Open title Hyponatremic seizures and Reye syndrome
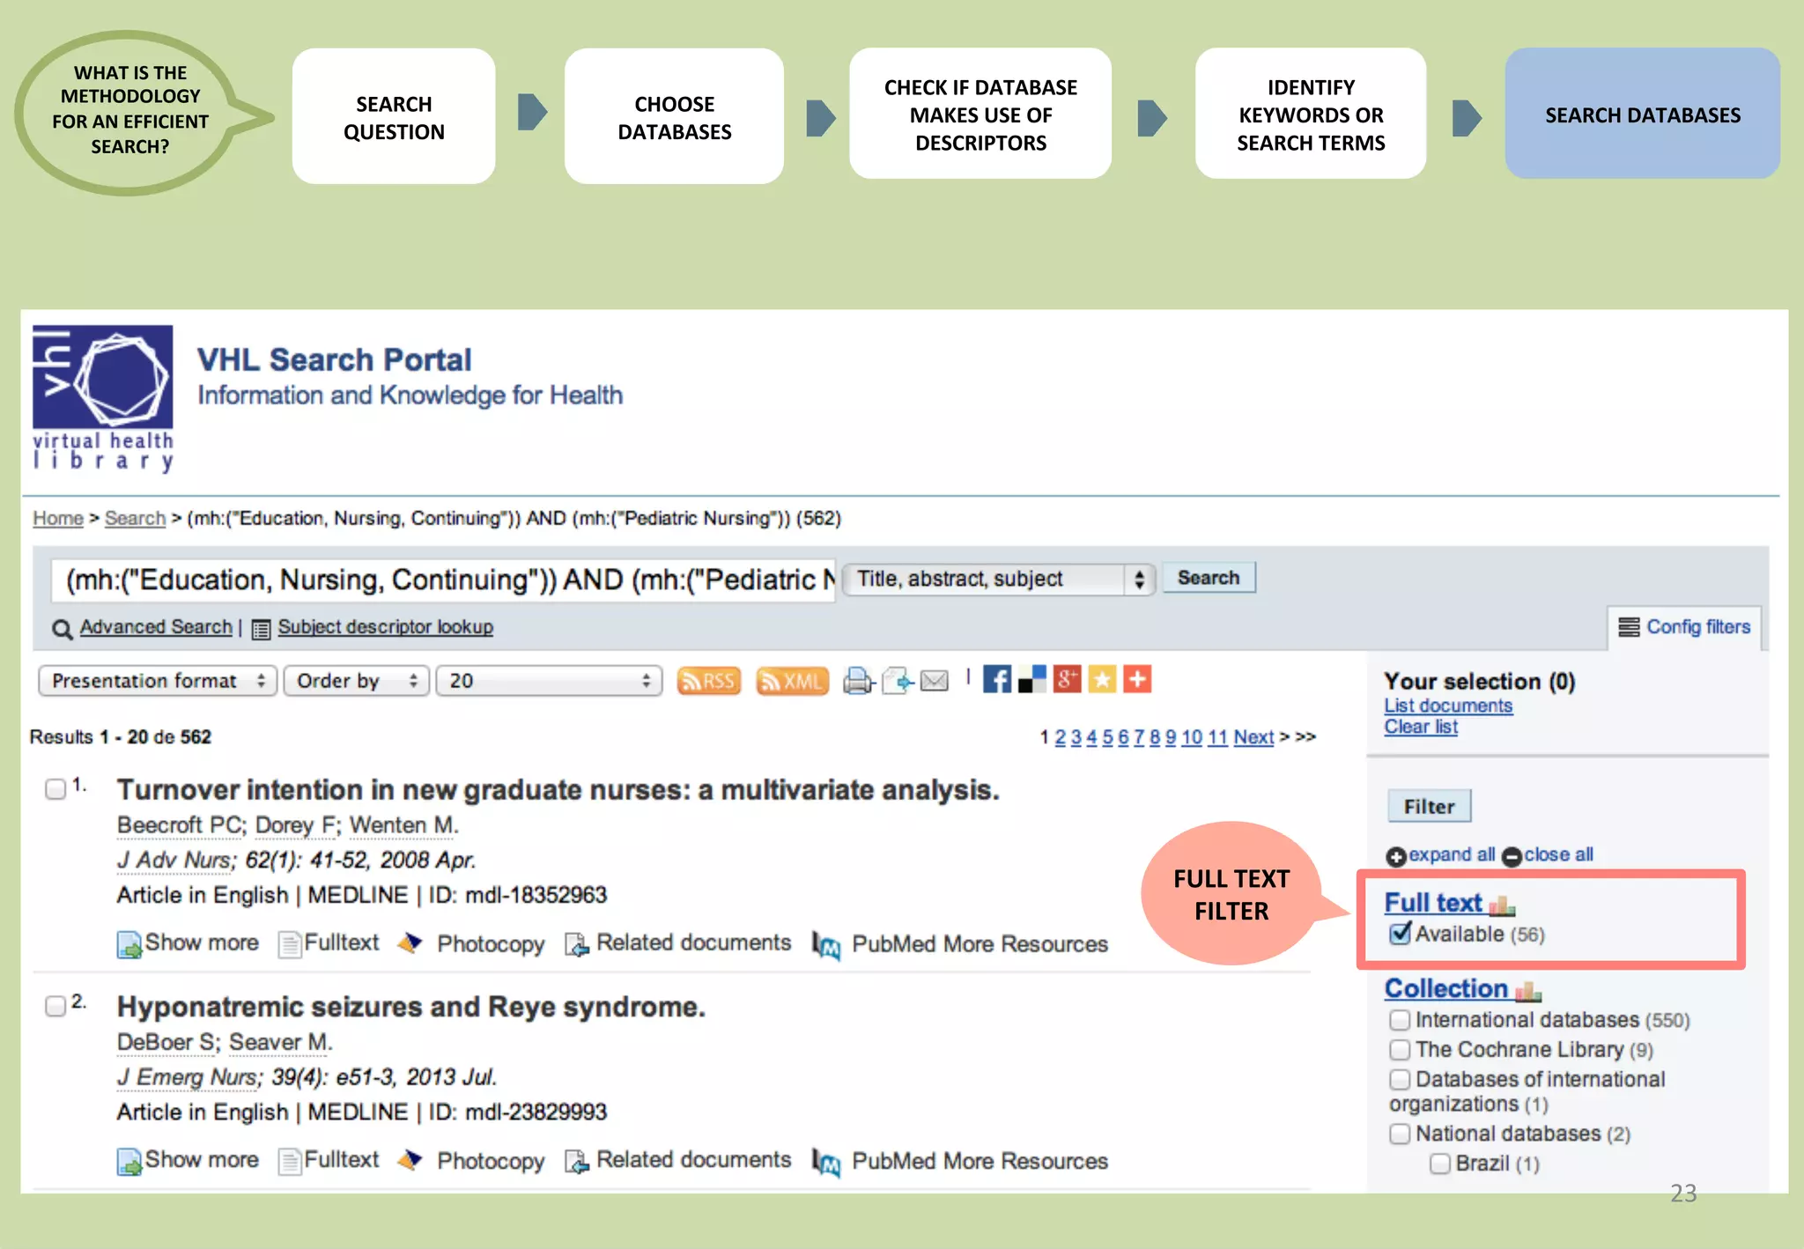 411,1007
